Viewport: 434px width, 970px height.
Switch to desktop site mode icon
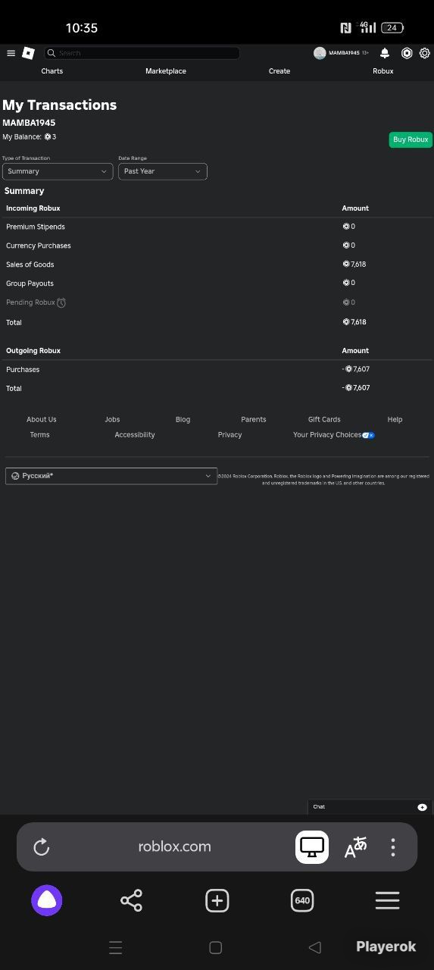[x=312, y=847]
